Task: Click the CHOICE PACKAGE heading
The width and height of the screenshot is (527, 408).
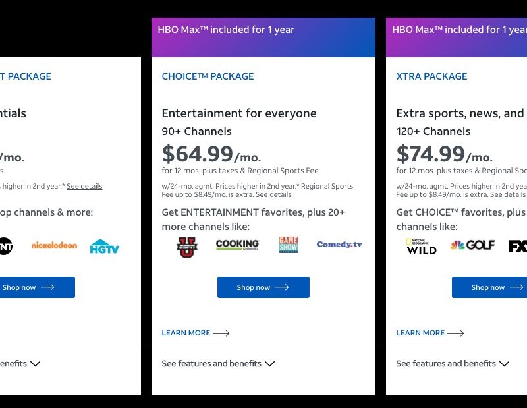Action: pos(208,76)
